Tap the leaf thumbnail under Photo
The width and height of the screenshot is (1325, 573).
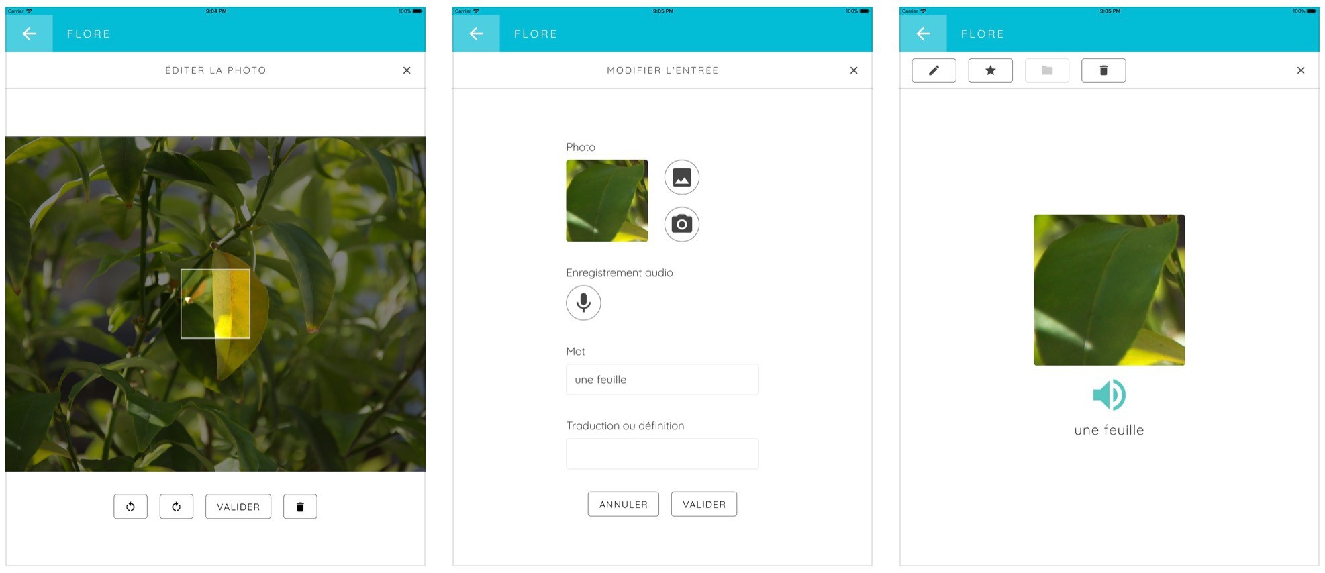[607, 201]
